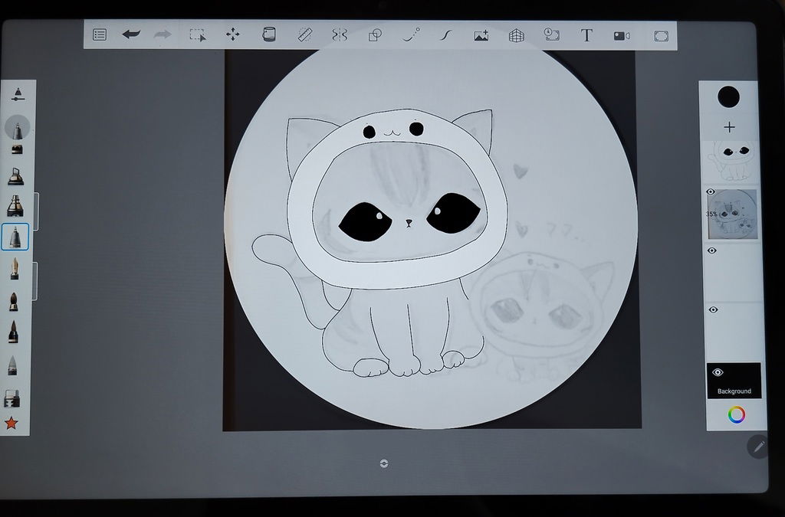
Task: Undo the last stroke
Action: [131, 34]
